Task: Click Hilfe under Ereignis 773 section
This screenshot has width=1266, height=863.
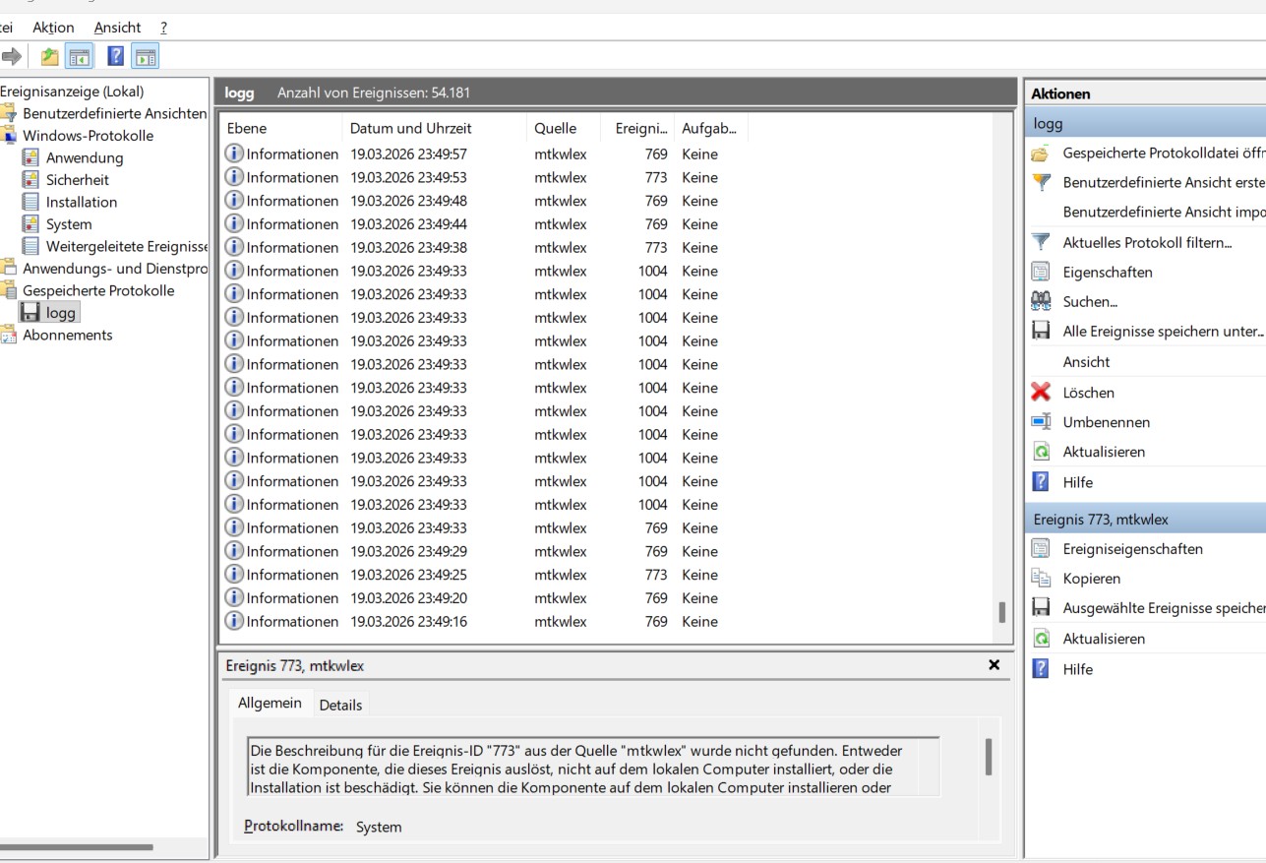Action: click(1078, 669)
